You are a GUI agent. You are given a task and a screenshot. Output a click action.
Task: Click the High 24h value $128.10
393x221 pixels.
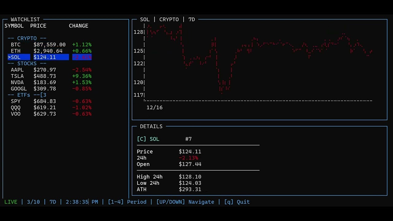click(190, 177)
